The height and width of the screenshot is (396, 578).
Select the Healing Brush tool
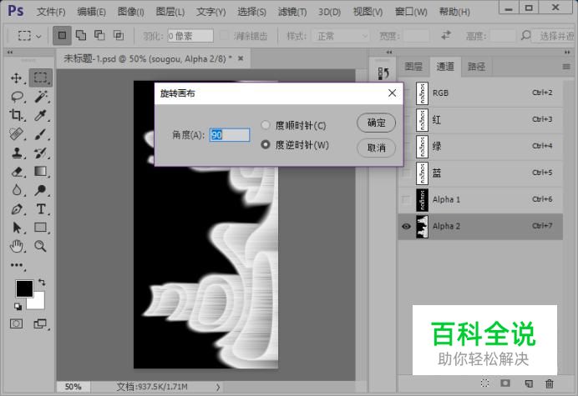click(16, 134)
